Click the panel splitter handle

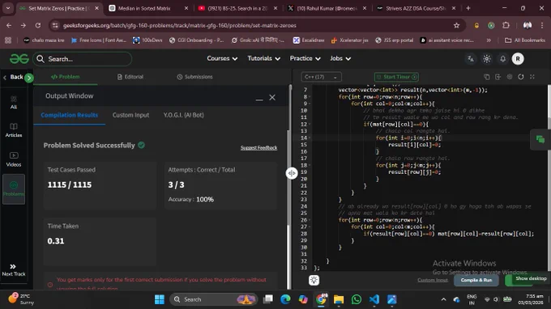click(x=292, y=173)
